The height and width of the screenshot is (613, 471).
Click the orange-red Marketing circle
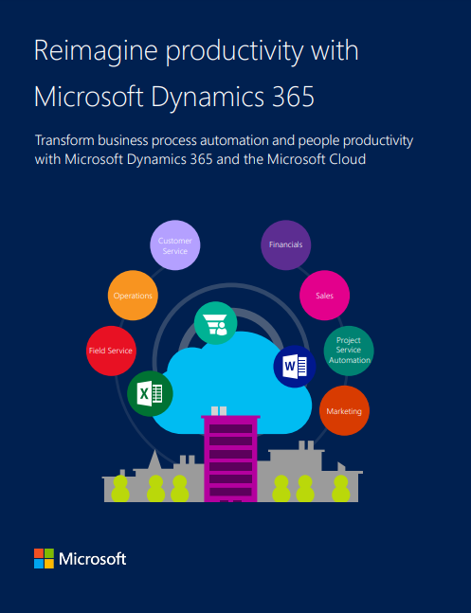tap(344, 410)
